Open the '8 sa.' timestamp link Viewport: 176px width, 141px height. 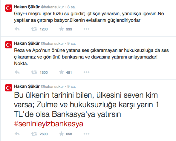pyautogui.click(x=71, y=7)
